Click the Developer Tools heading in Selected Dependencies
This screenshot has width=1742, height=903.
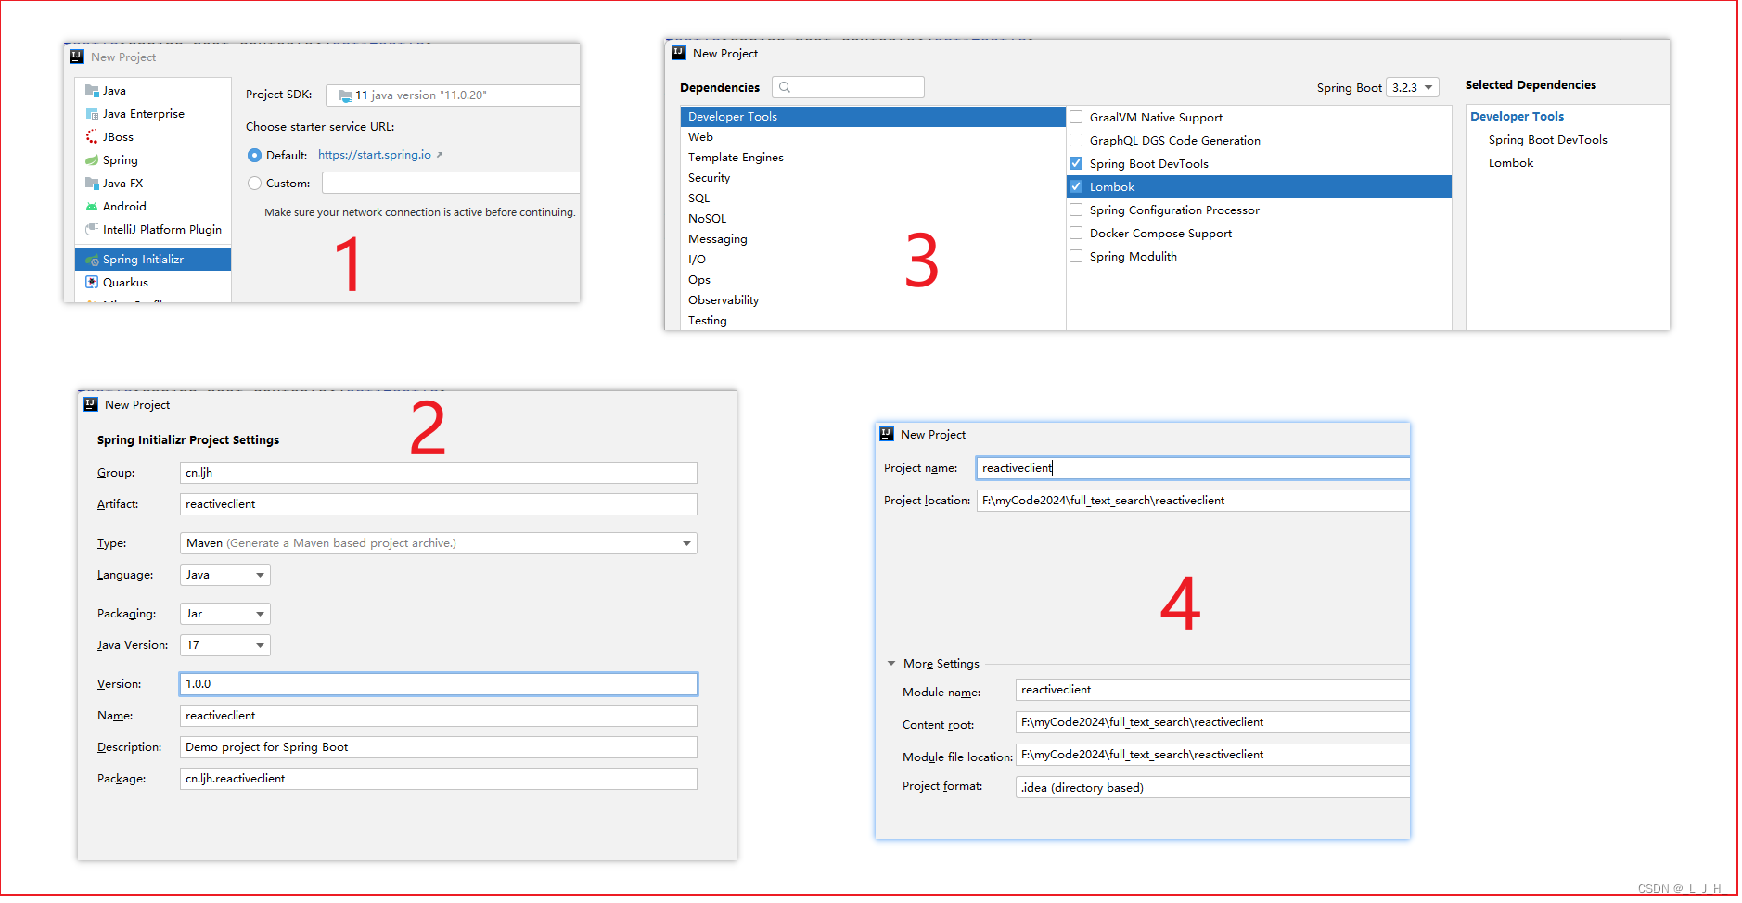click(x=1517, y=117)
